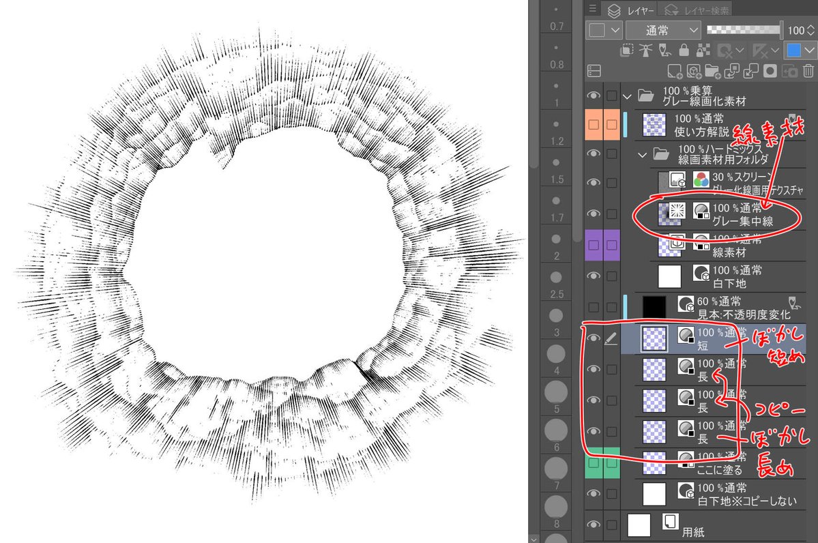The height and width of the screenshot is (543, 818).
Task: Open the mask enable dropdown arrow
Action: [740, 50]
